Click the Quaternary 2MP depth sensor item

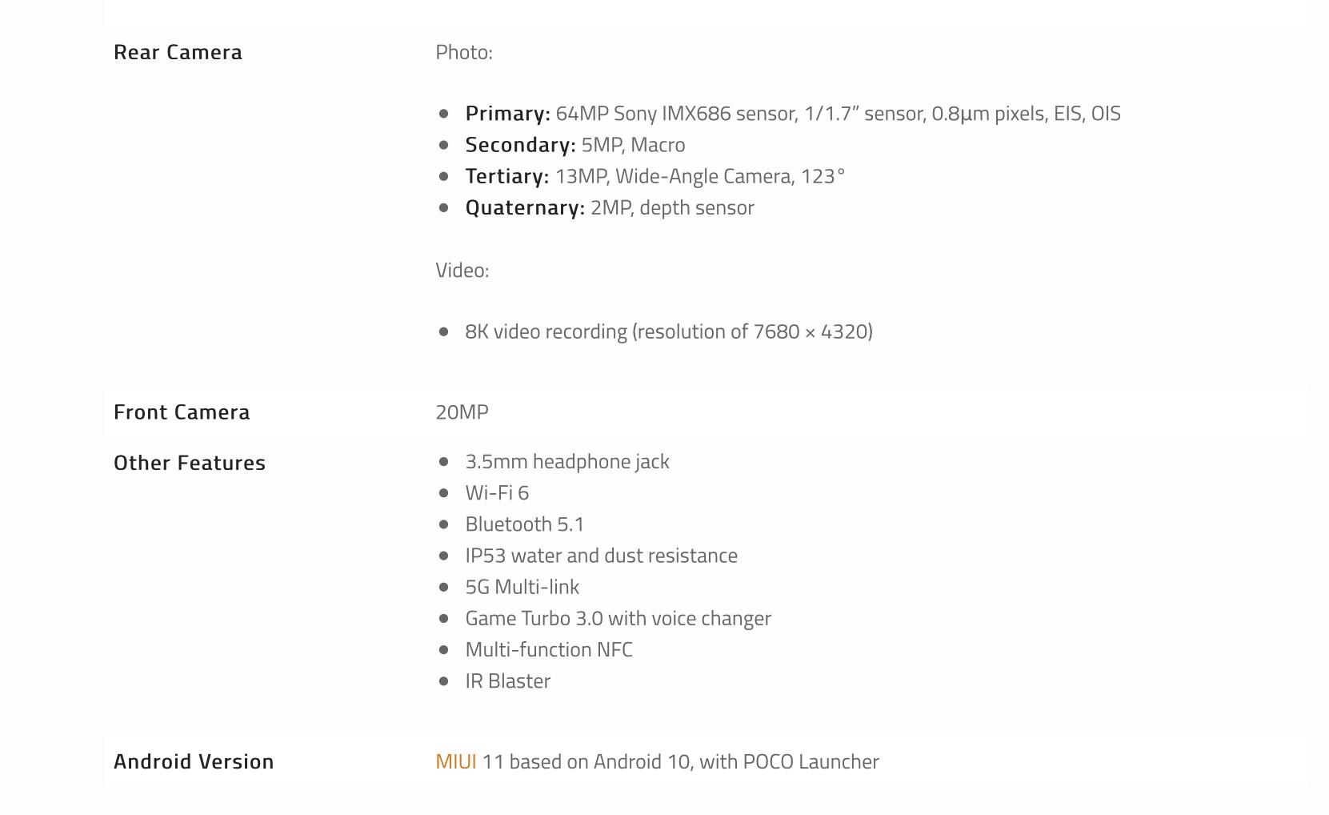click(610, 207)
